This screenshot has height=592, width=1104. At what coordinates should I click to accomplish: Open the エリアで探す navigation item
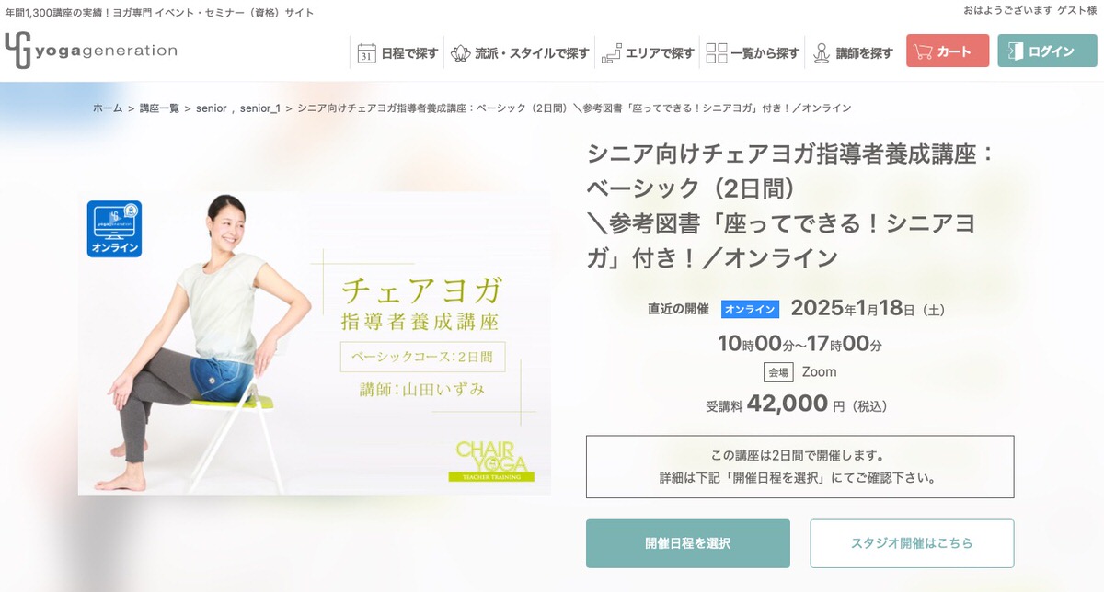tap(649, 53)
